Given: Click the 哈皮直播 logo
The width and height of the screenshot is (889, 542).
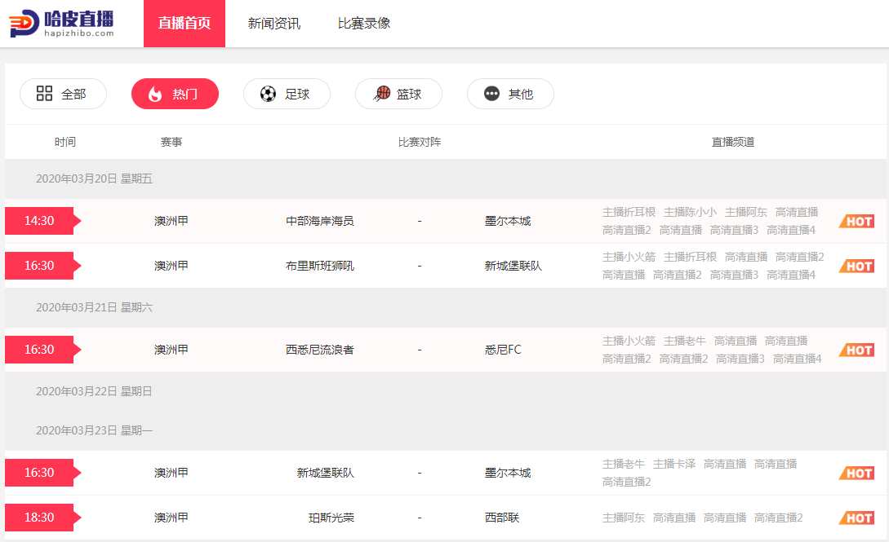Looking at the screenshot, I should [61, 23].
